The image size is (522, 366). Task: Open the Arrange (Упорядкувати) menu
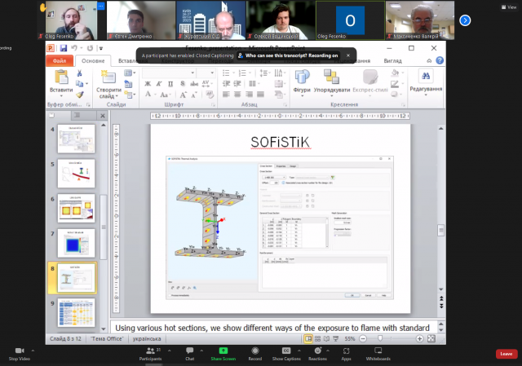tap(332, 82)
